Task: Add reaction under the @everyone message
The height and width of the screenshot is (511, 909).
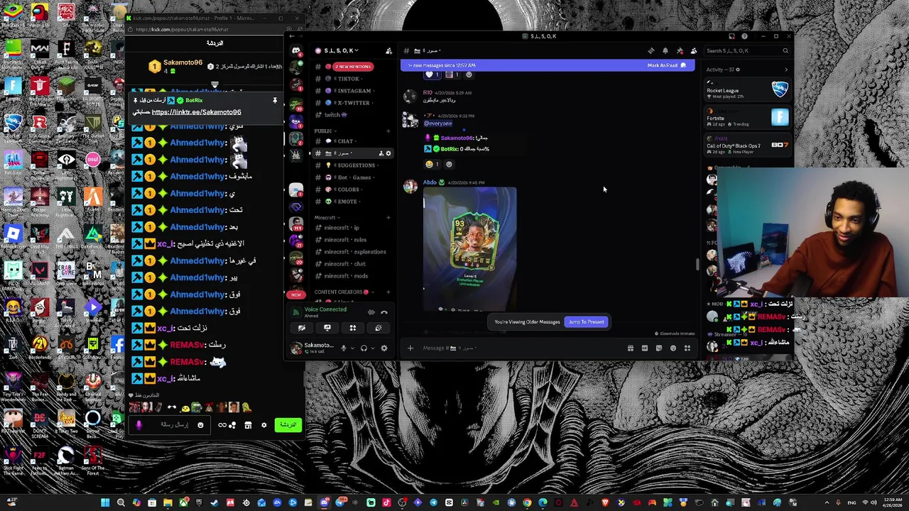Action: pos(449,164)
